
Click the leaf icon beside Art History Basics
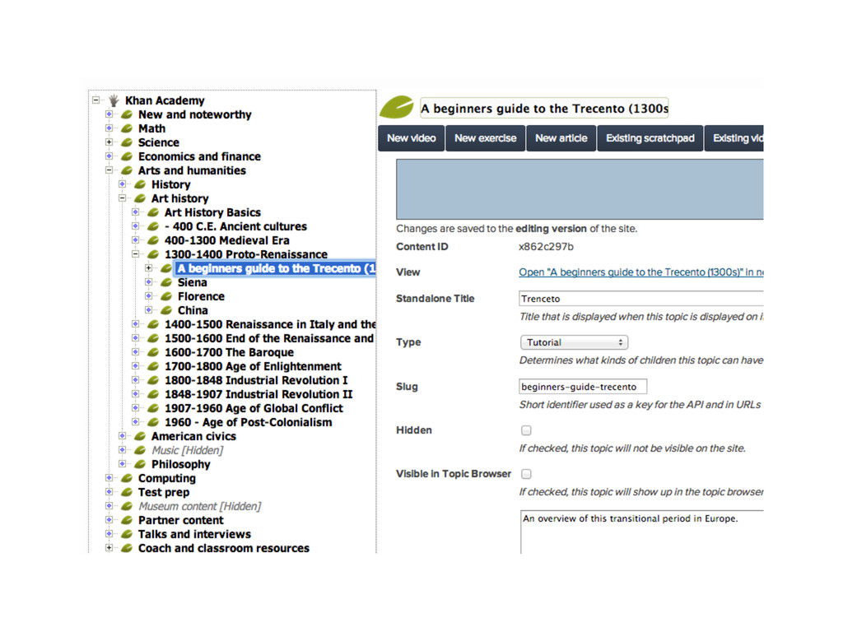click(153, 212)
